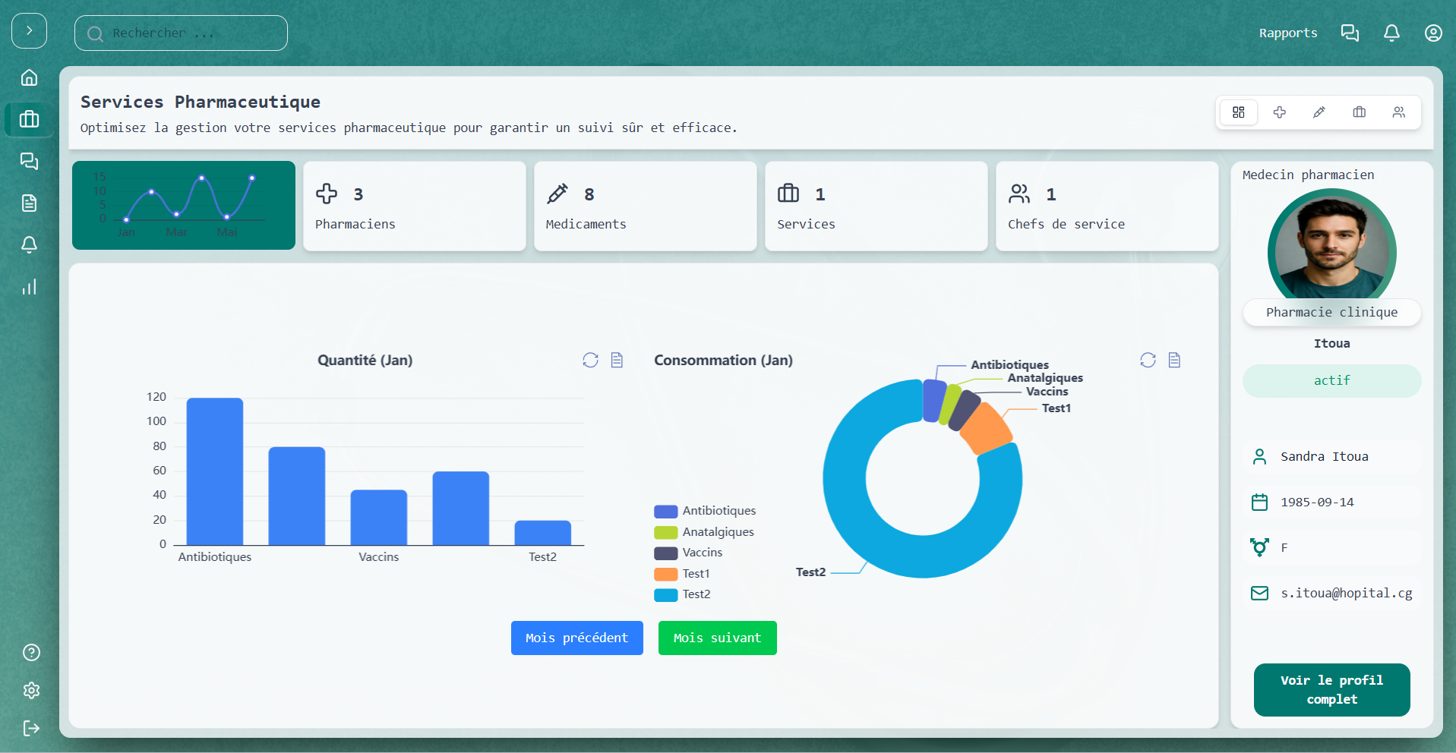This screenshot has height=753, width=1456.
Task: Click the monthly trend line chart thumbnail
Action: 184,206
